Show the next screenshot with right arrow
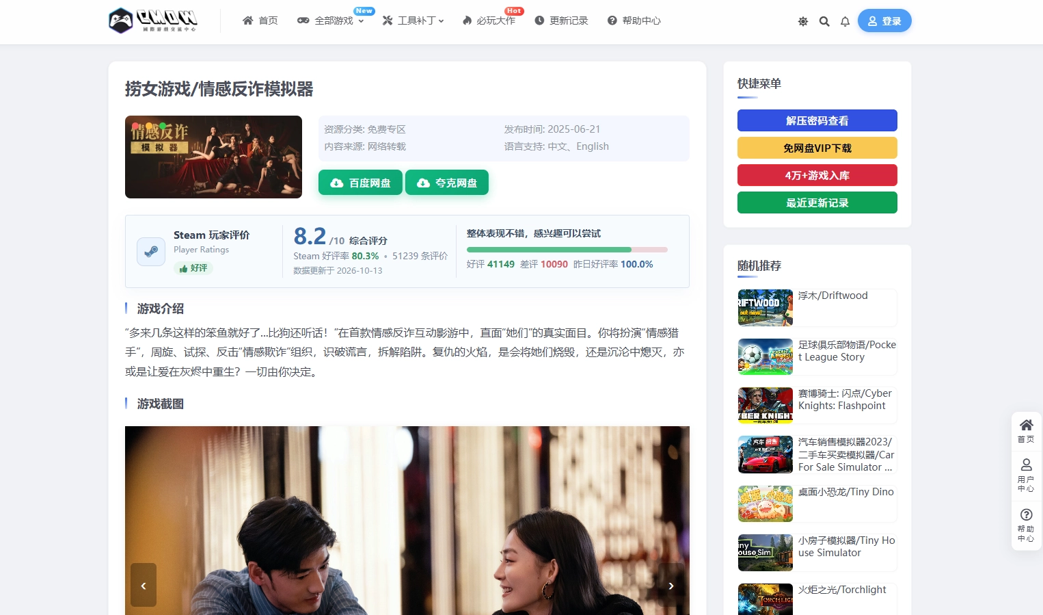The height and width of the screenshot is (615, 1043). [671, 585]
